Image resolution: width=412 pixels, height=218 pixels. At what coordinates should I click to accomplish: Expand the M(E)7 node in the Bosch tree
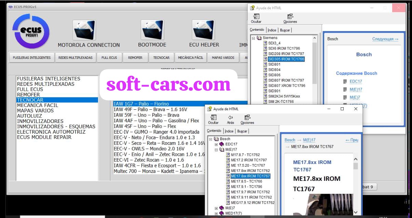tap(216, 208)
